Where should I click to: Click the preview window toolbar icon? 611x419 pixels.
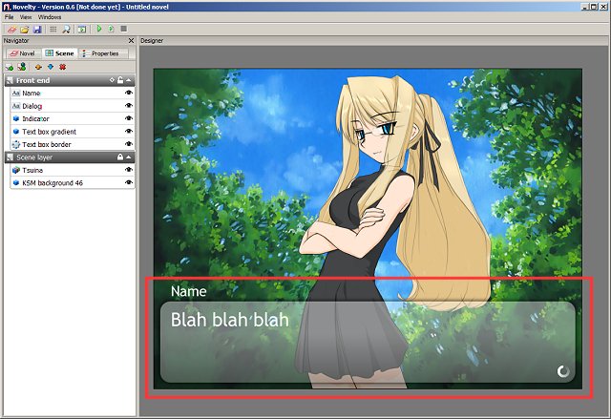(x=82, y=30)
